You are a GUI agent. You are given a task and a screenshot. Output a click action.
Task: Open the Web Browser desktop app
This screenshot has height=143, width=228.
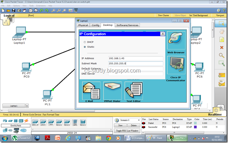point(176,41)
